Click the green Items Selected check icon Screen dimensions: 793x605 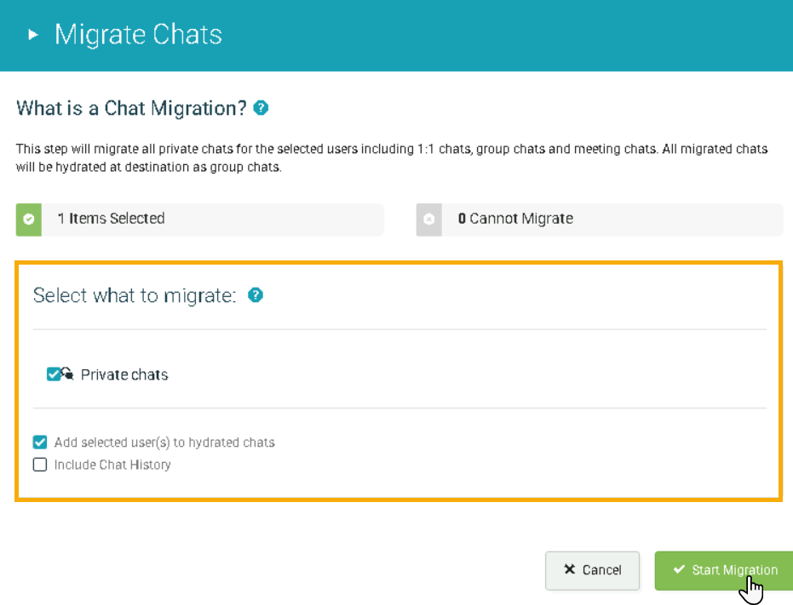click(x=29, y=220)
